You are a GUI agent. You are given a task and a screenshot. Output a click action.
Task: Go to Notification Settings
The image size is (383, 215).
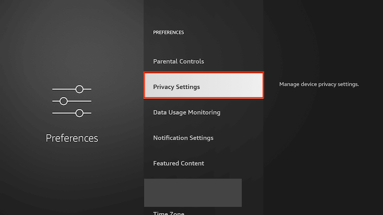point(183,138)
